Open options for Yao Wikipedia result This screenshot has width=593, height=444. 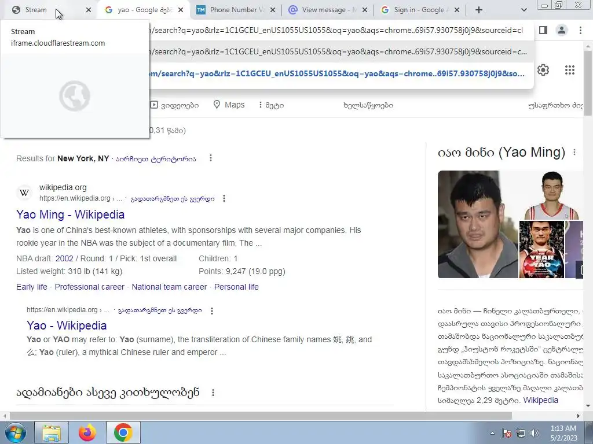click(x=212, y=310)
